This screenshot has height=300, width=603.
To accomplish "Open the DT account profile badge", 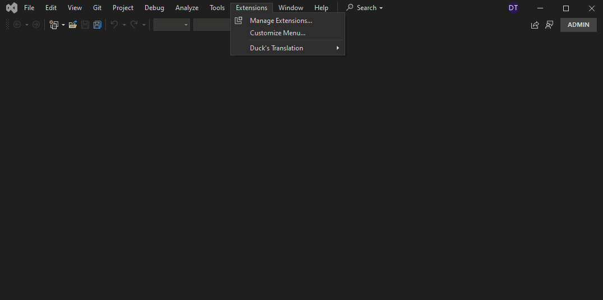I will point(513,8).
